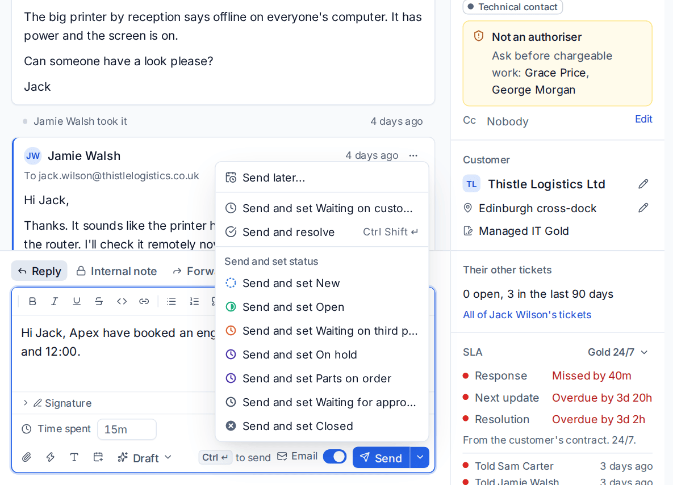
Task: Edit Thistle Logistics Ltd customer pencil
Action: coord(643,184)
